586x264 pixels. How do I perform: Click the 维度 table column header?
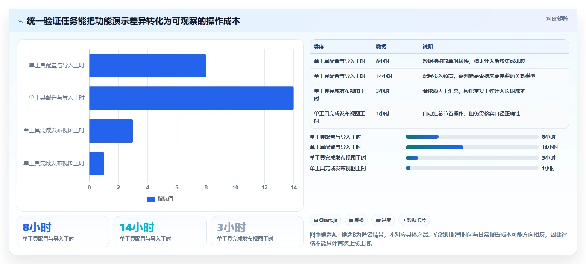[319, 47]
